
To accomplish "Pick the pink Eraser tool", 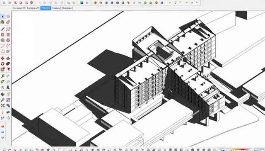I will 8,22.
